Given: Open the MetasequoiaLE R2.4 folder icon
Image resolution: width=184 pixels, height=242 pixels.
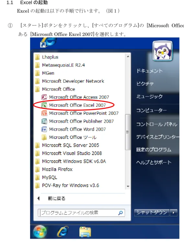Looking at the screenshot, I should [x=37, y=65].
